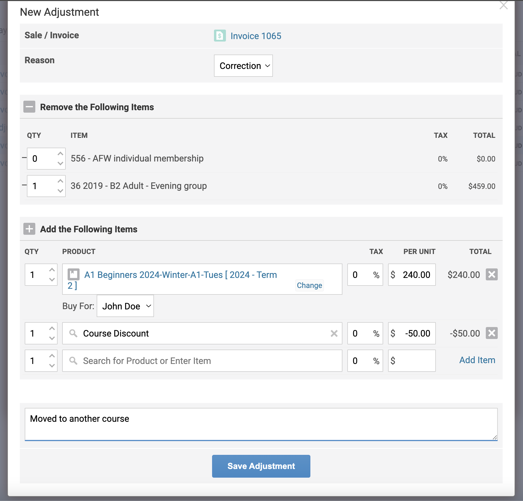Screen dimensions: 523x501
Task: Click the invoice icon beside Invoice 1065
Action: (220, 36)
